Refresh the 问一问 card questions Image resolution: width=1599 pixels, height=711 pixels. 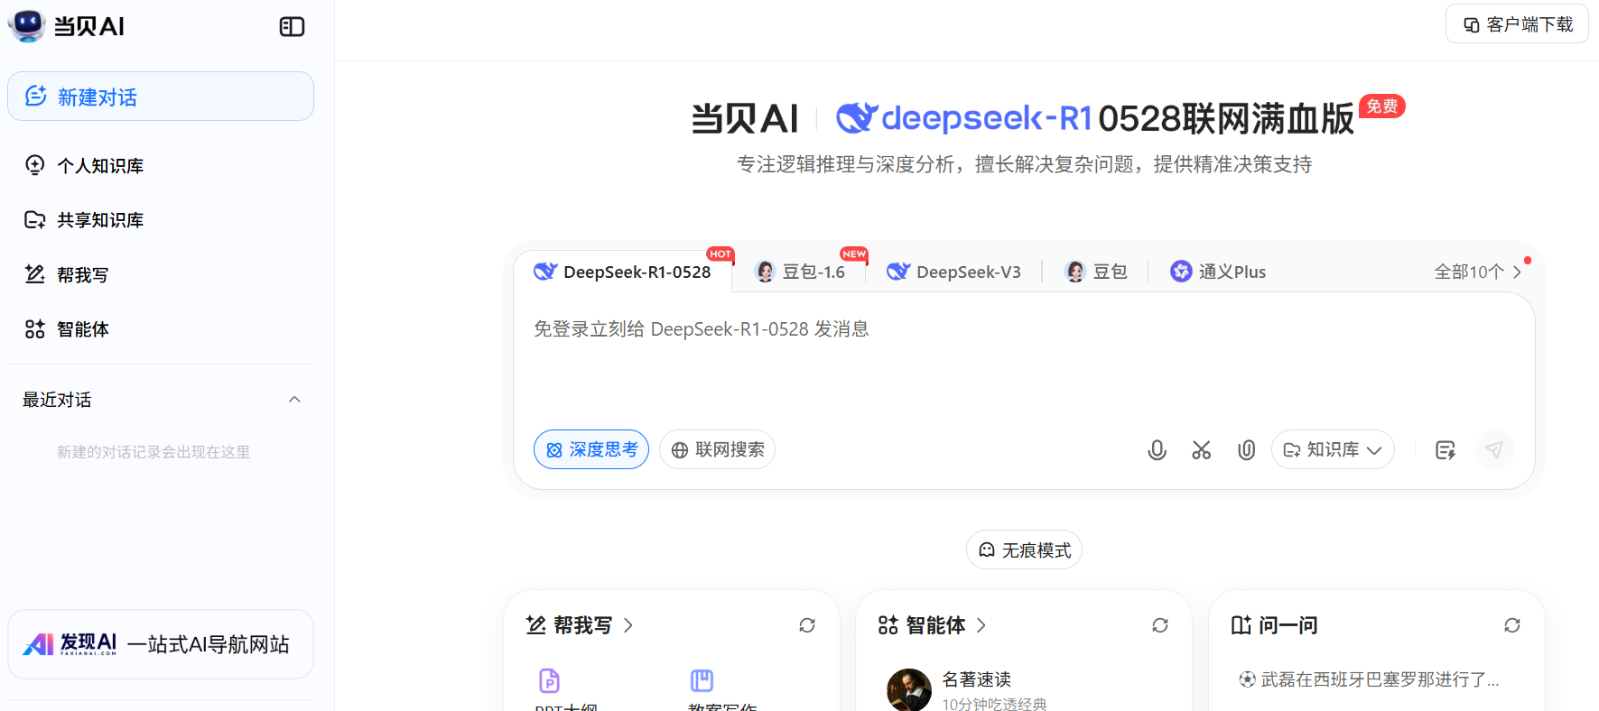[x=1511, y=625]
